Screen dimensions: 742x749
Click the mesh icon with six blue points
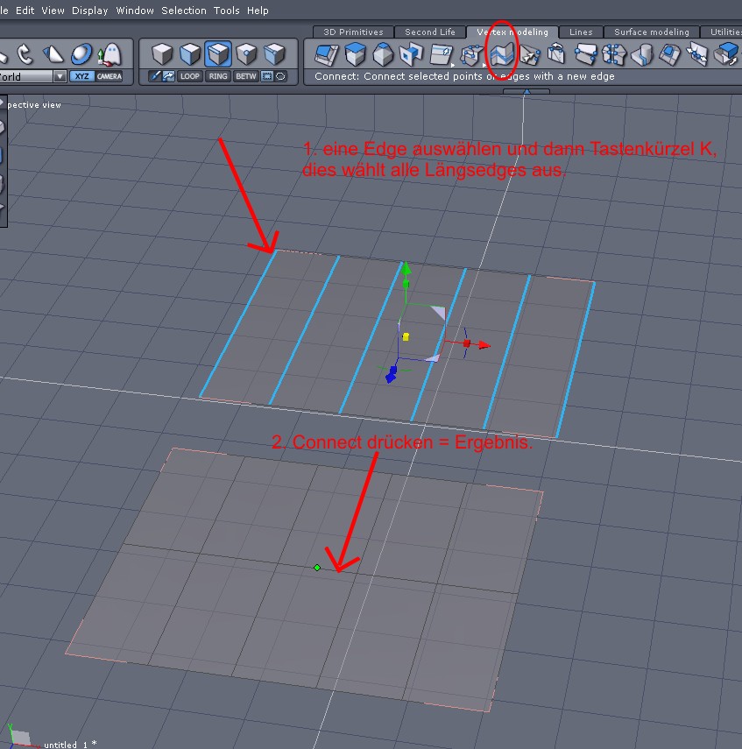(x=614, y=54)
